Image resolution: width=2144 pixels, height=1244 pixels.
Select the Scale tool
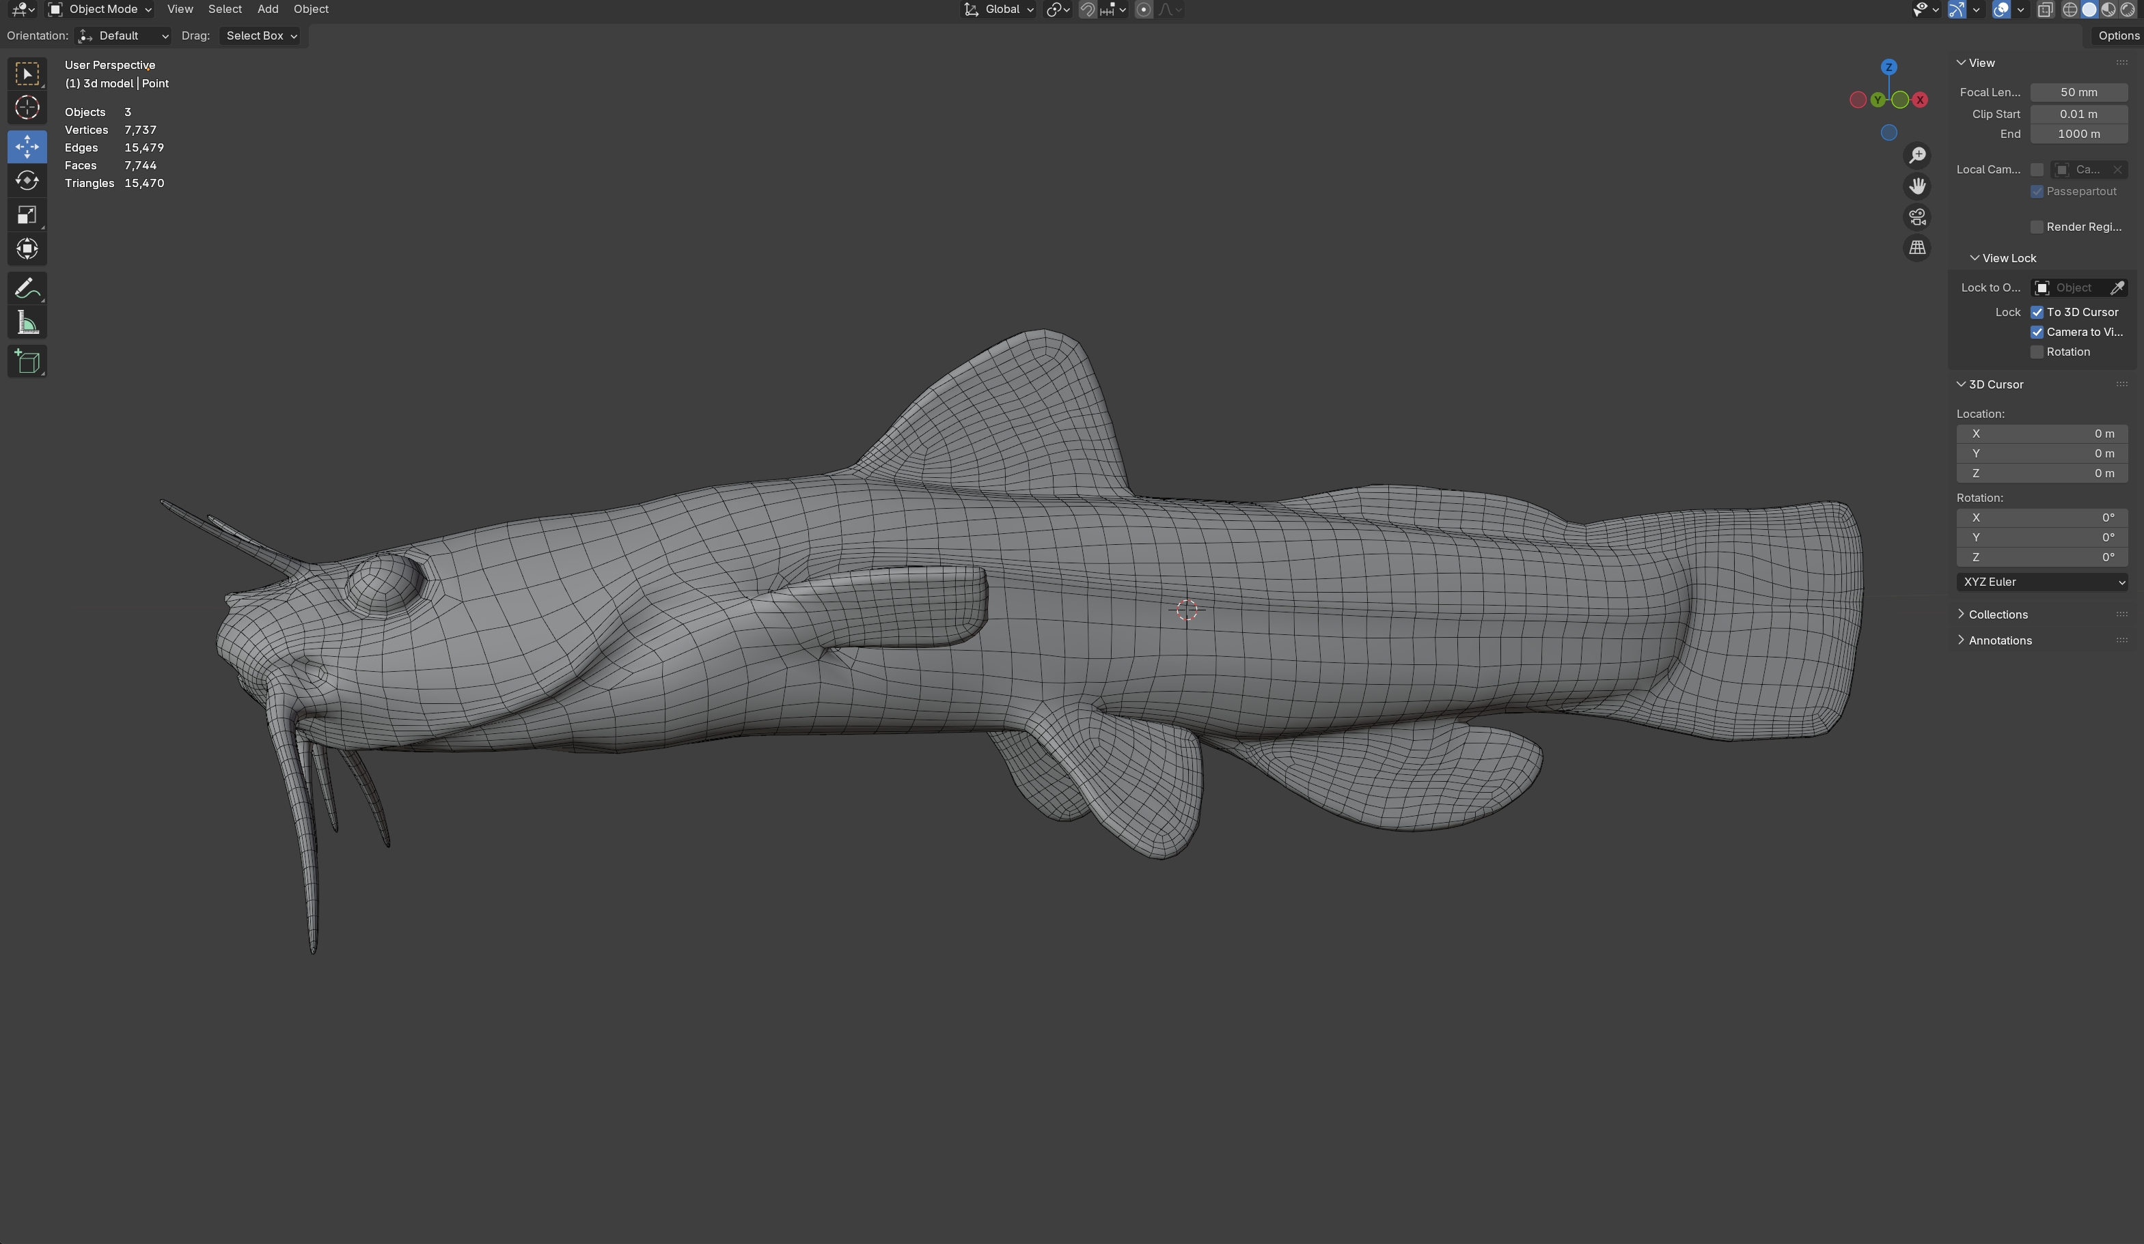(27, 215)
